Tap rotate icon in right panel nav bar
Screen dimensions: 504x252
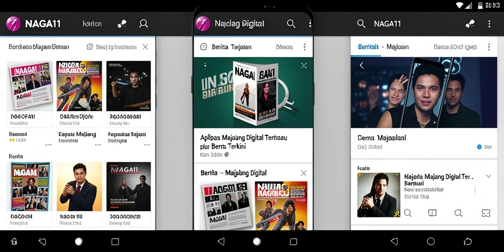tap(467, 241)
